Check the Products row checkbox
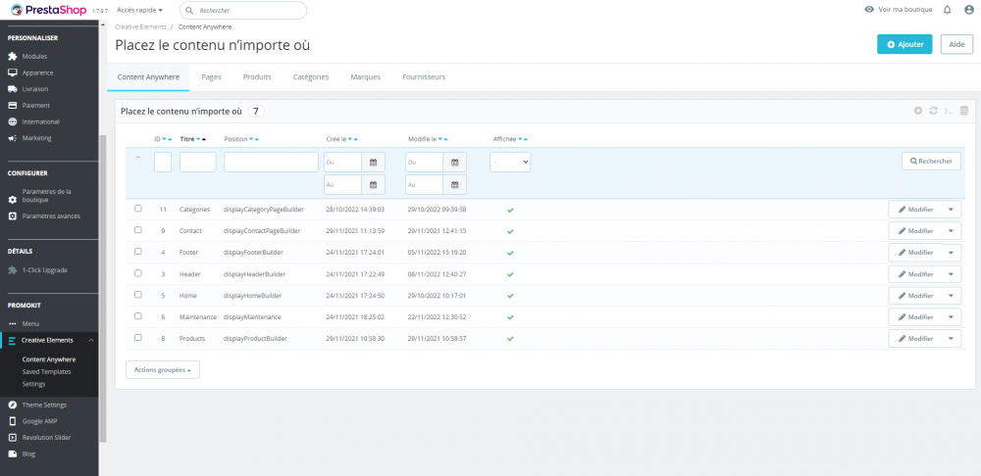 tap(138, 337)
